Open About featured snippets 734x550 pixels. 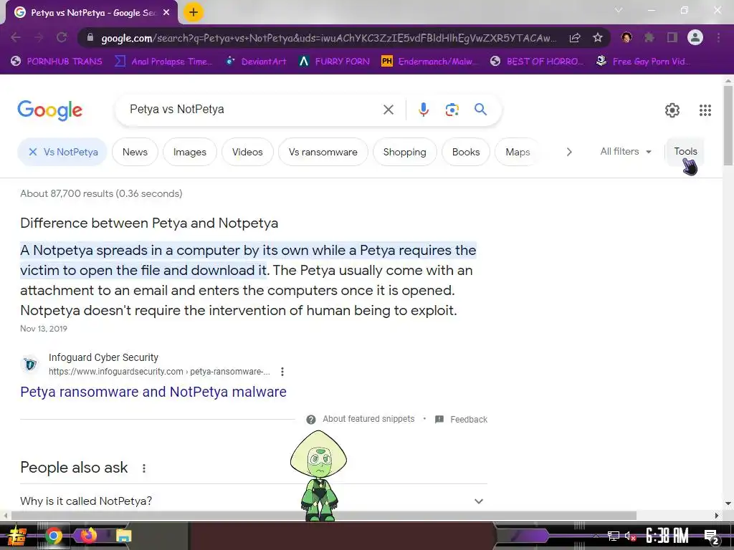pyautogui.click(x=368, y=419)
